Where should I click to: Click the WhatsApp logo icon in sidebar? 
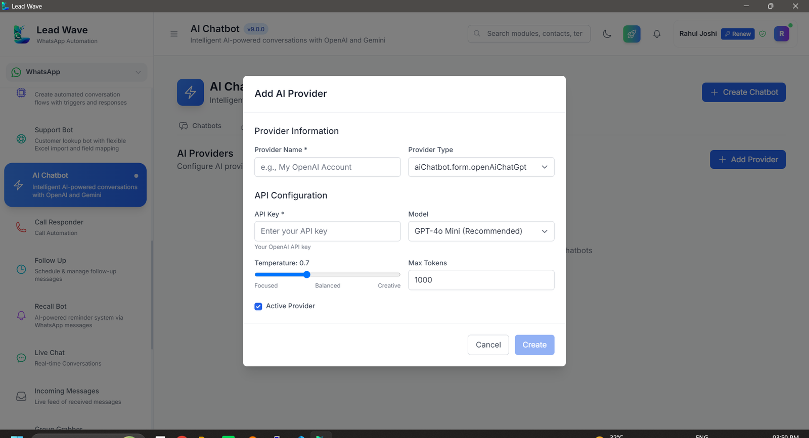click(x=16, y=72)
